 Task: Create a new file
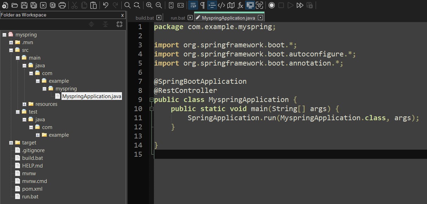pos(6,5)
